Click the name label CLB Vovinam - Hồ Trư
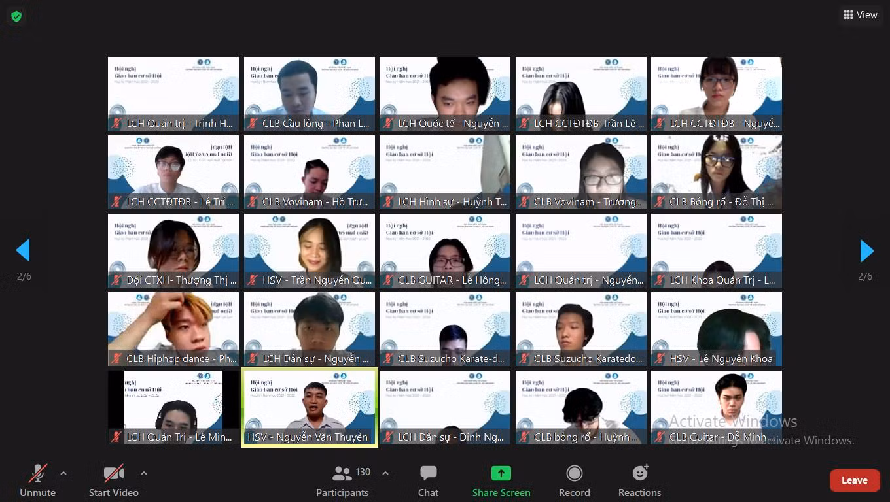Screen dimensions: 890x502 [315, 202]
